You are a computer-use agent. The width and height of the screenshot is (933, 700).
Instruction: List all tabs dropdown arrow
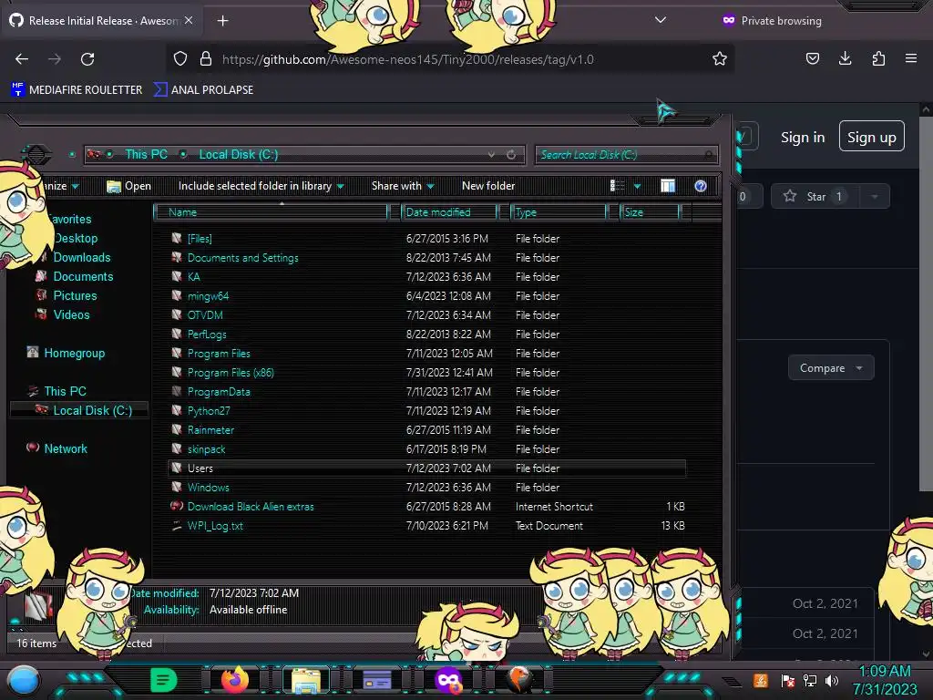pyautogui.click(x=660, y=20)
